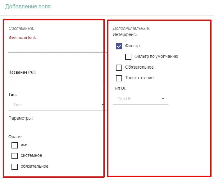Check the системное flag checkbox
This screenshot has height=182, width=214.
pos(15,156)
